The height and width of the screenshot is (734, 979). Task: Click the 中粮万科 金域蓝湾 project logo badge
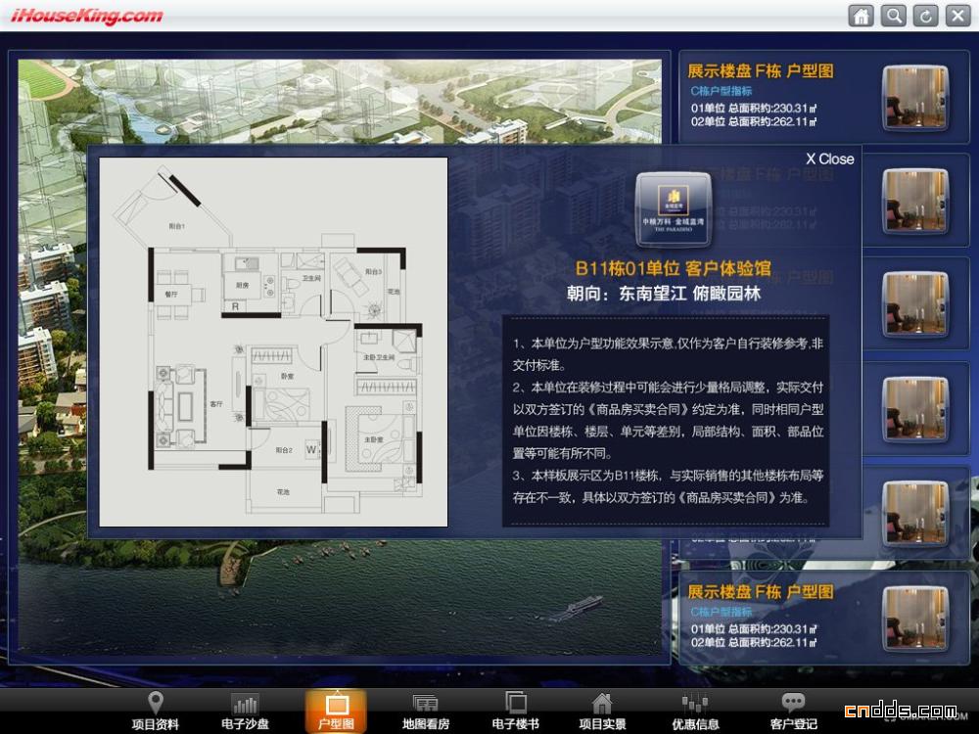(674, 209)
